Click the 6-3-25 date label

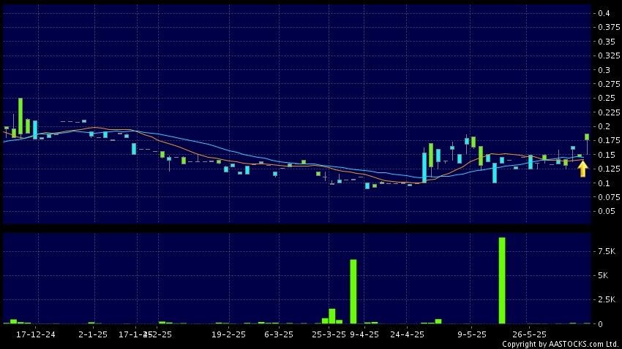pos(279,334)
